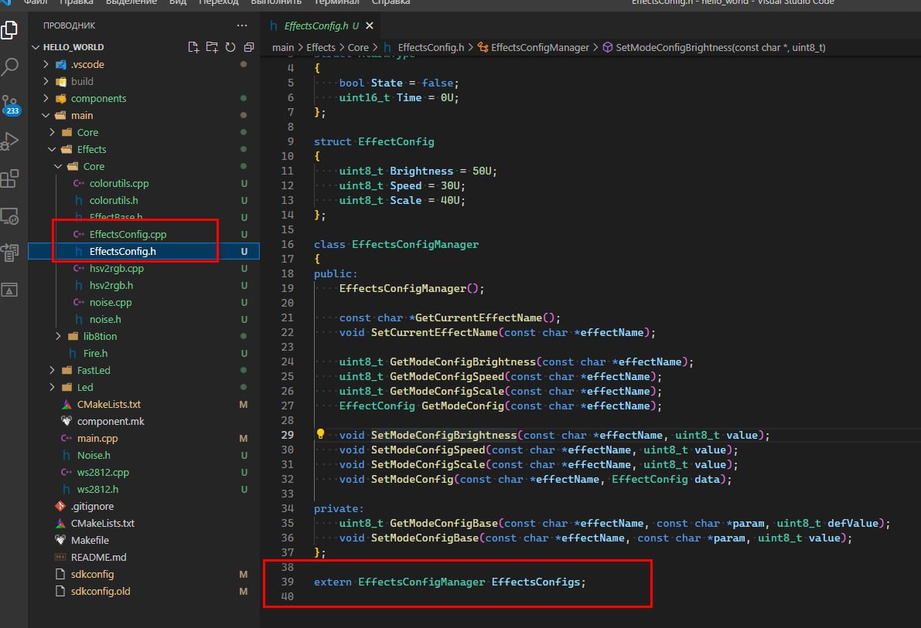Click EffectsConfigManager in the breadcrumb
This screenshot has width=921, height=628.
click(x=540, y=47)
